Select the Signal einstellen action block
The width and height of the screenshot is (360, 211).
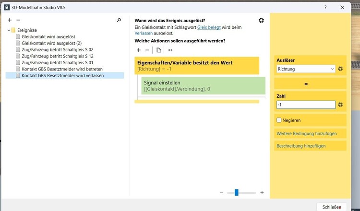(203, 85)
